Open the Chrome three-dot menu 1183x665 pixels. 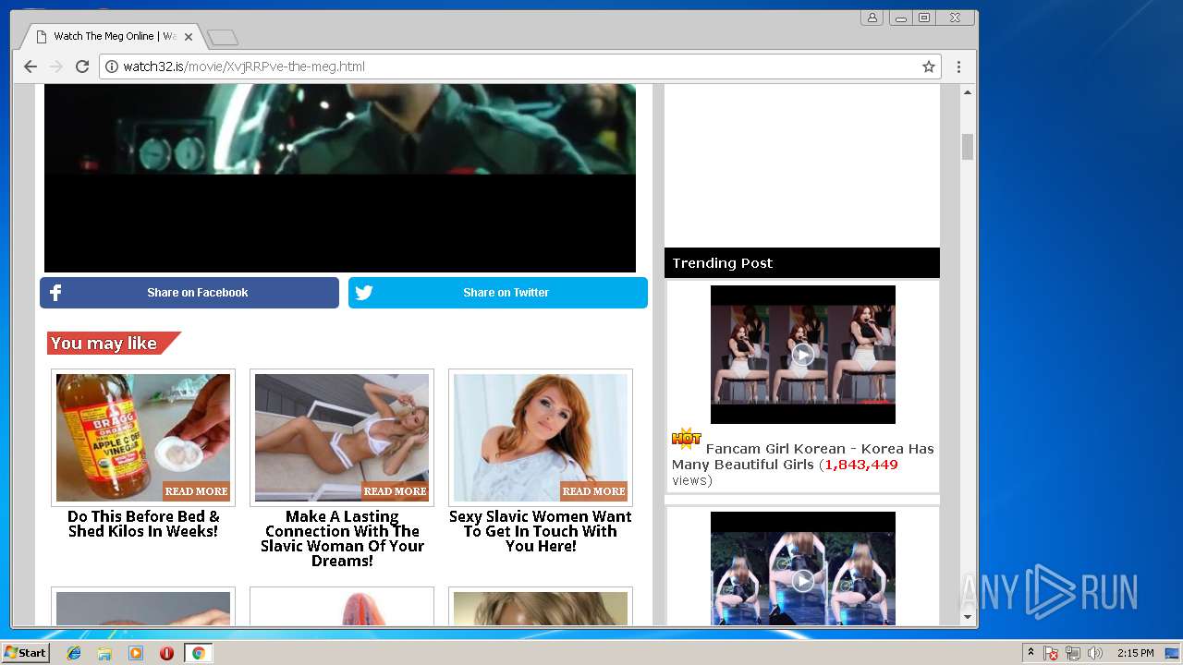[958, 66]
